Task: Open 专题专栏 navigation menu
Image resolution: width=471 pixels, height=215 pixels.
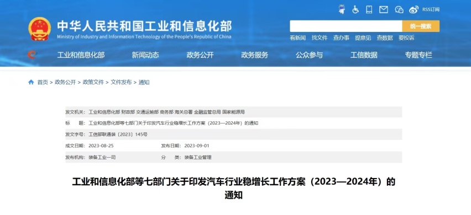Action: 418,55
